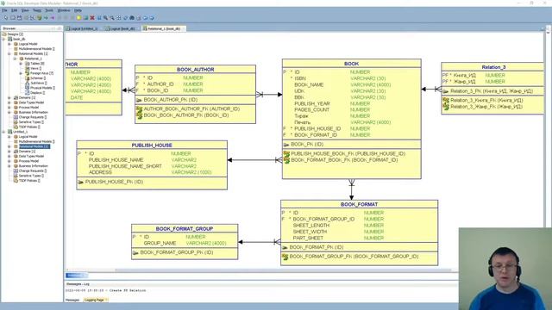Collapse the Untitled_1 design node
Image resolution: width=552 pixels, height=310 pixels.
[x=3, y=132]
